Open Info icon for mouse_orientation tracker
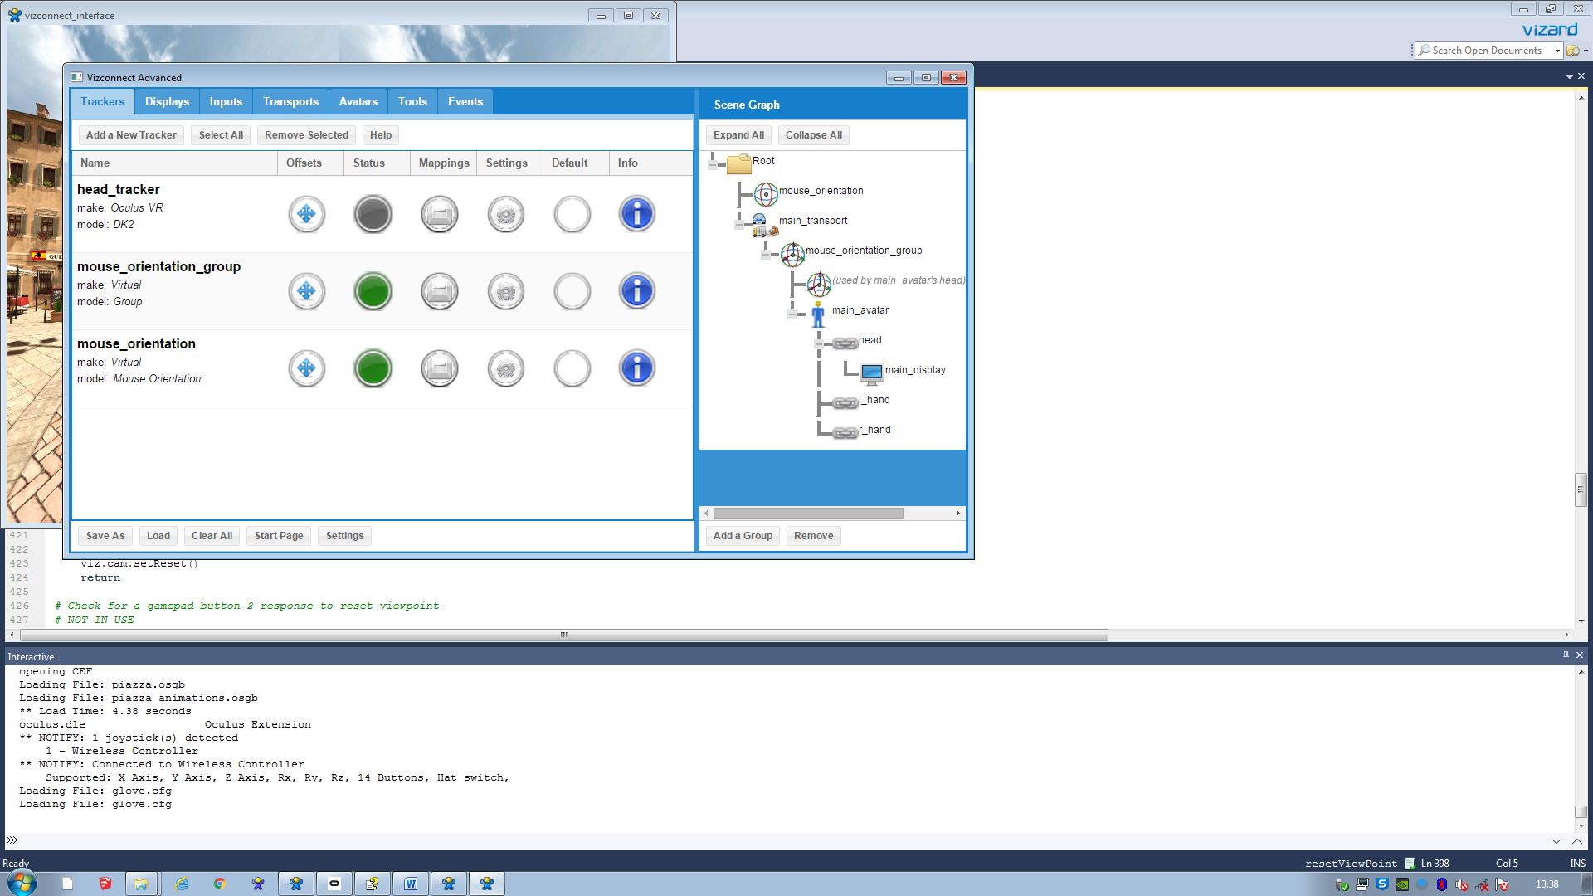Viewport: 1593px width, 896px height. tap(636, 368)
